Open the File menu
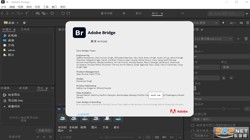The width and height of the screenshot is (250, 140). [3, 7]
